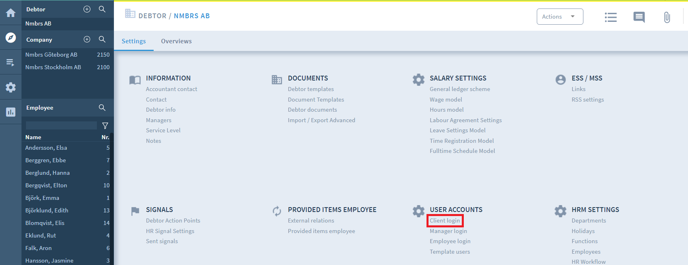Image resolution: width=688 pixels, height=265 pixels.
Task: Add a new Debtor with plus icon
Action: (87, 9)
